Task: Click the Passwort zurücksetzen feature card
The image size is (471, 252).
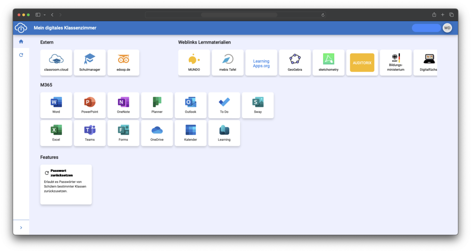Action: coord(66,184)
